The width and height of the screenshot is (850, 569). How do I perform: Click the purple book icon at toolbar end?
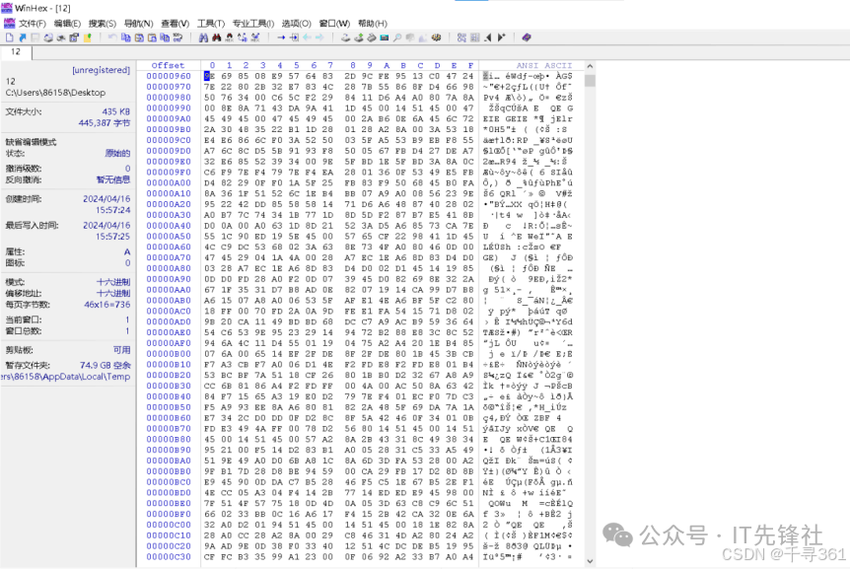point(526,37)
